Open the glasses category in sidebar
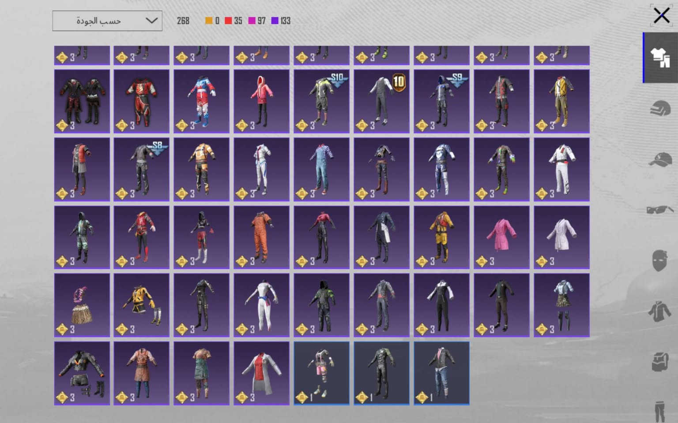This screenshot has width=678, height=423. tap(660, 210)
